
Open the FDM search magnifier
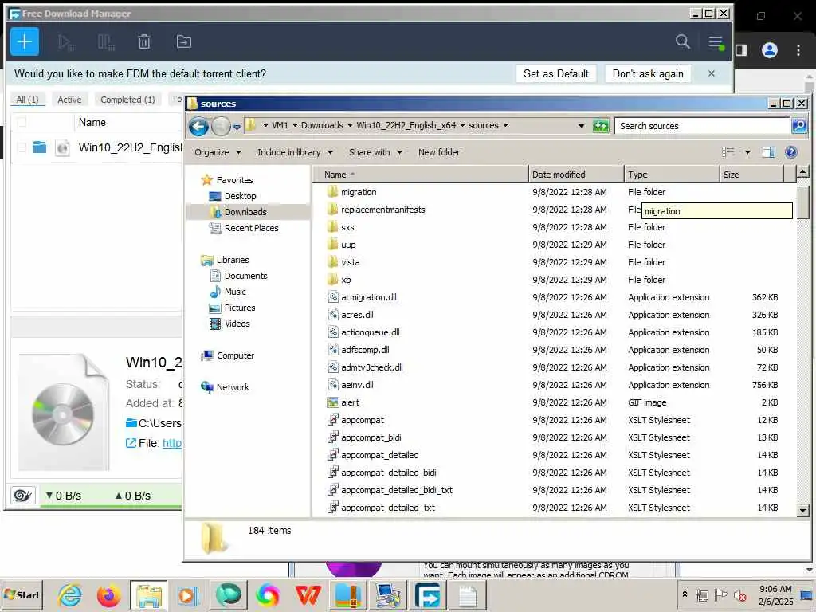pos(682,41)
